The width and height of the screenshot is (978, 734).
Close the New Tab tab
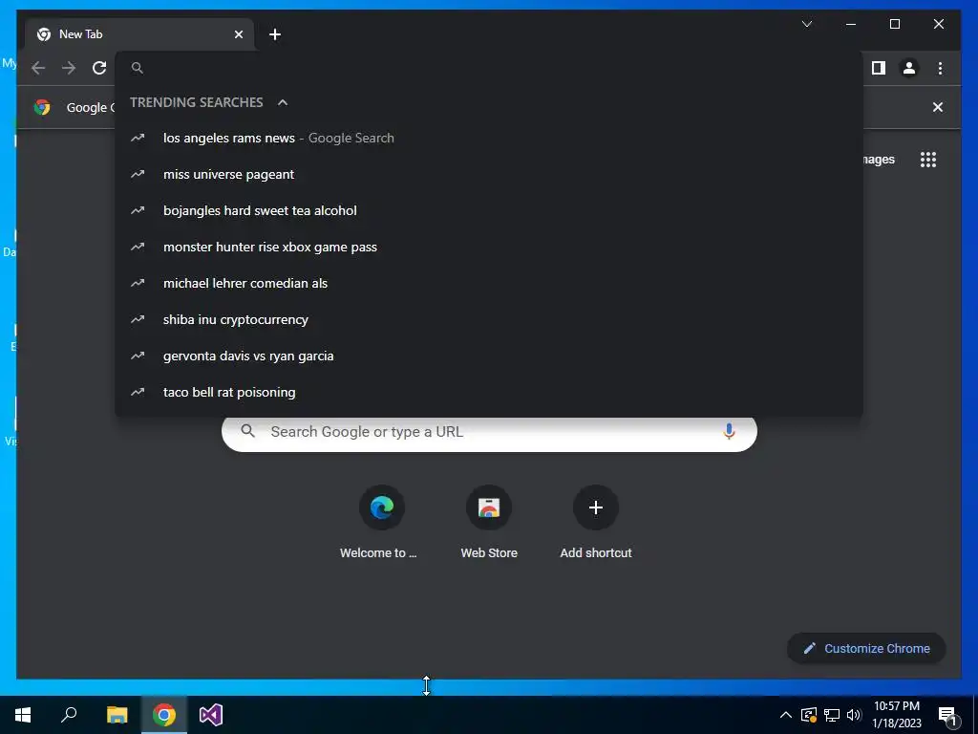[x=238, y=34]
